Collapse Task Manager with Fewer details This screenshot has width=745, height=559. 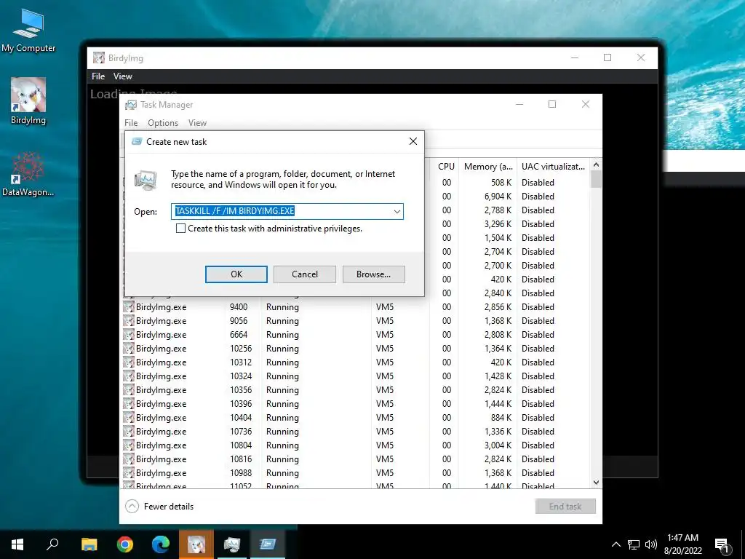(159, 507)
